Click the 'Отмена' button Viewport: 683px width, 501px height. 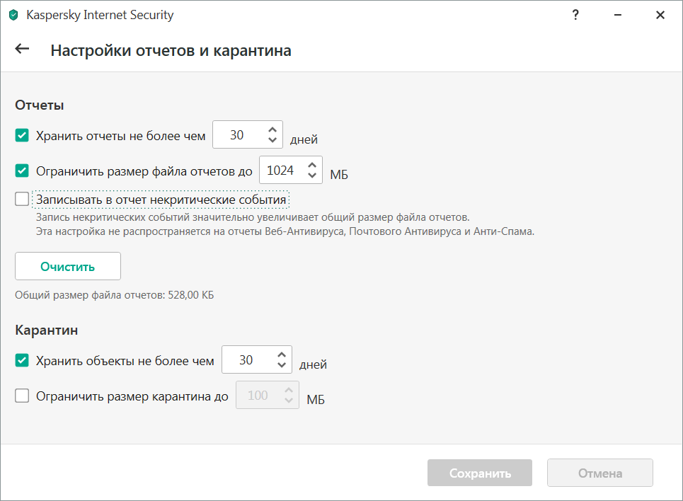(599, 473)
